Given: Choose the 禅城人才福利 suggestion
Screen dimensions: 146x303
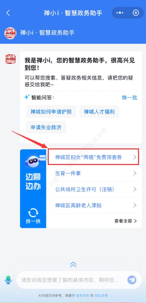Looking at the screenshot, I should coord(99,112).
